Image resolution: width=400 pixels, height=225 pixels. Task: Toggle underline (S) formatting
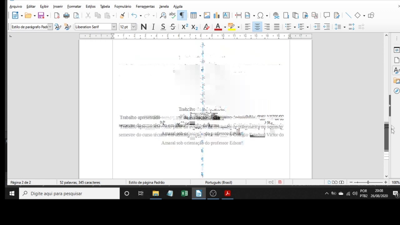click(x=163, y=27)
